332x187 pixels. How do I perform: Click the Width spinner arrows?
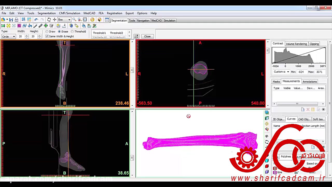point(26,36)
